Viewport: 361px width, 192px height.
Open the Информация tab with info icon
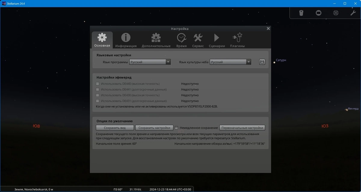(126, 40)
